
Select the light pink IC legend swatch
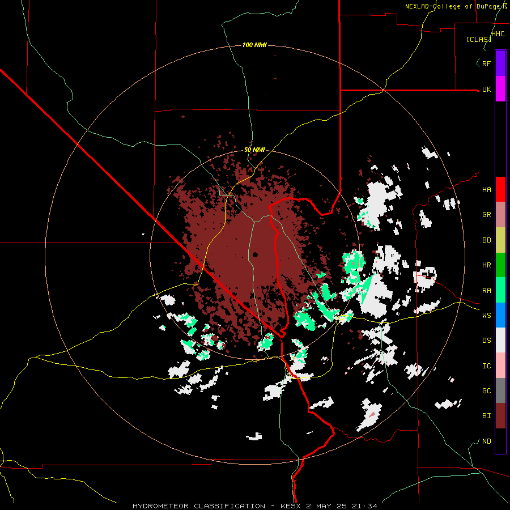pos(500,365)
